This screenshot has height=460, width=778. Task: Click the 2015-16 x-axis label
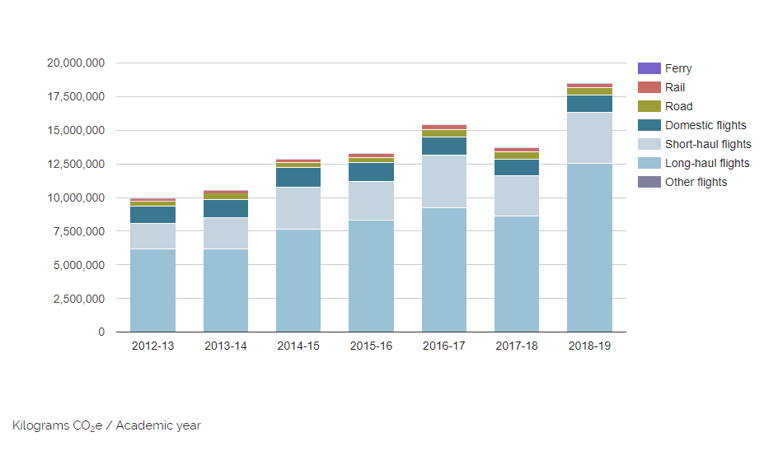(x=371, y=346)
